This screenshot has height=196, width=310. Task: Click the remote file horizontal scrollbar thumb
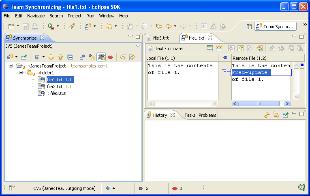point(259,103)
